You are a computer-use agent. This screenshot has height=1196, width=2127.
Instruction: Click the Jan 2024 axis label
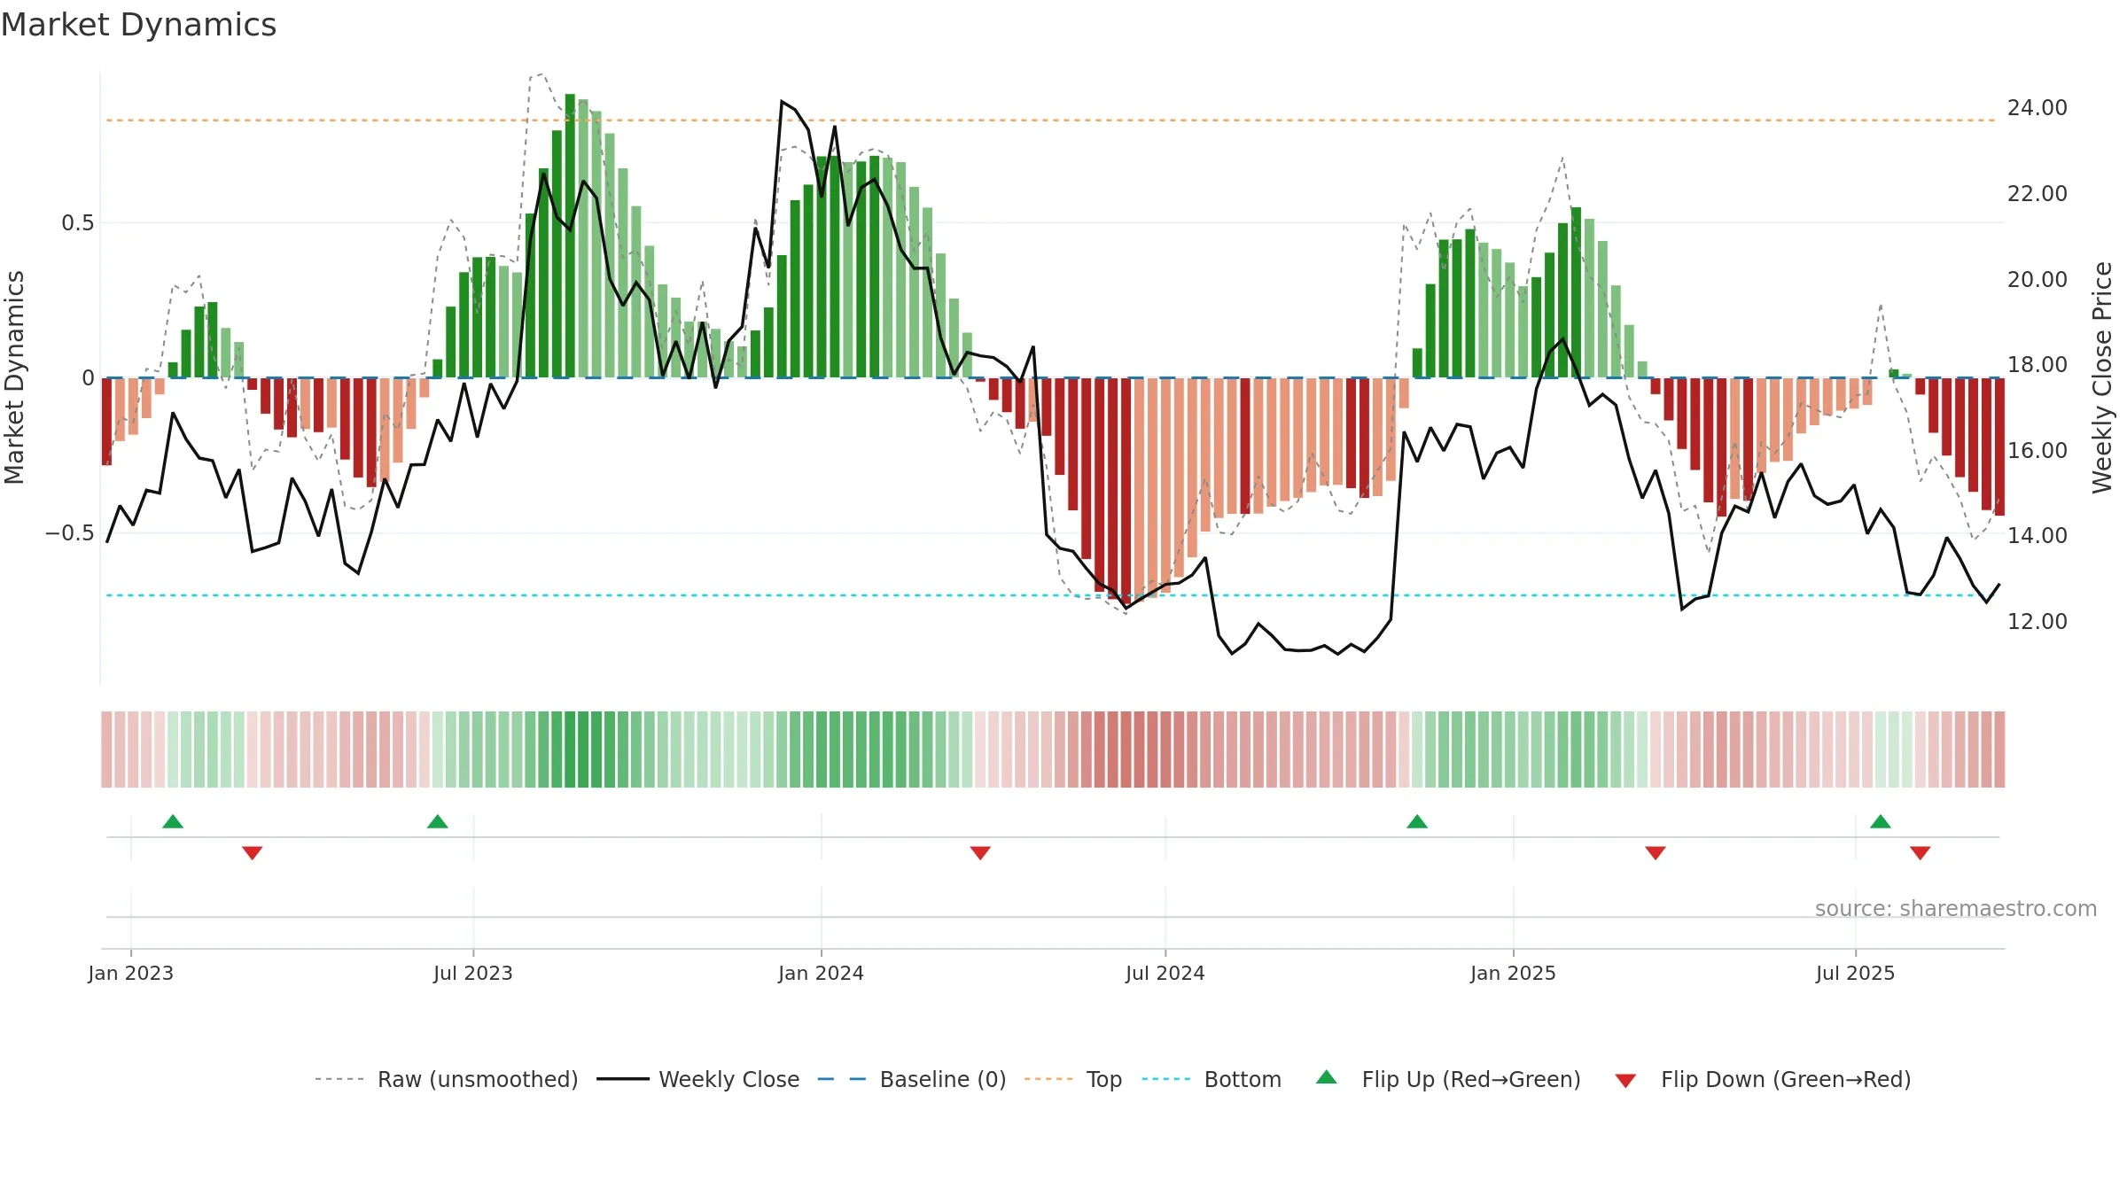tap(822, 973)
